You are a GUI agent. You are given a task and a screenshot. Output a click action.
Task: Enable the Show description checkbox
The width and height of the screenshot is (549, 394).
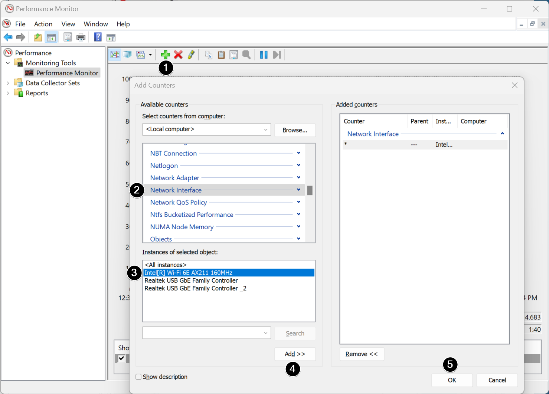(139, 377)
